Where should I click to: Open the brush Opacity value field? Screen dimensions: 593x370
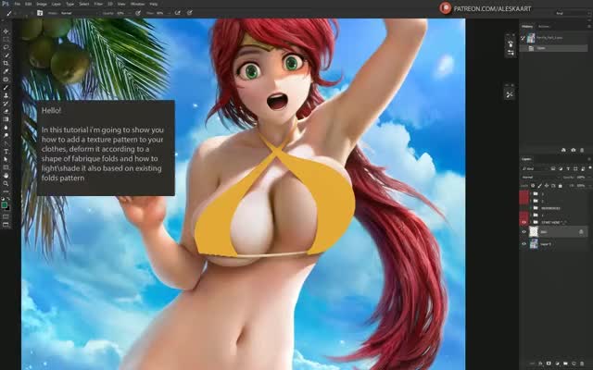[x=120, y=13]
